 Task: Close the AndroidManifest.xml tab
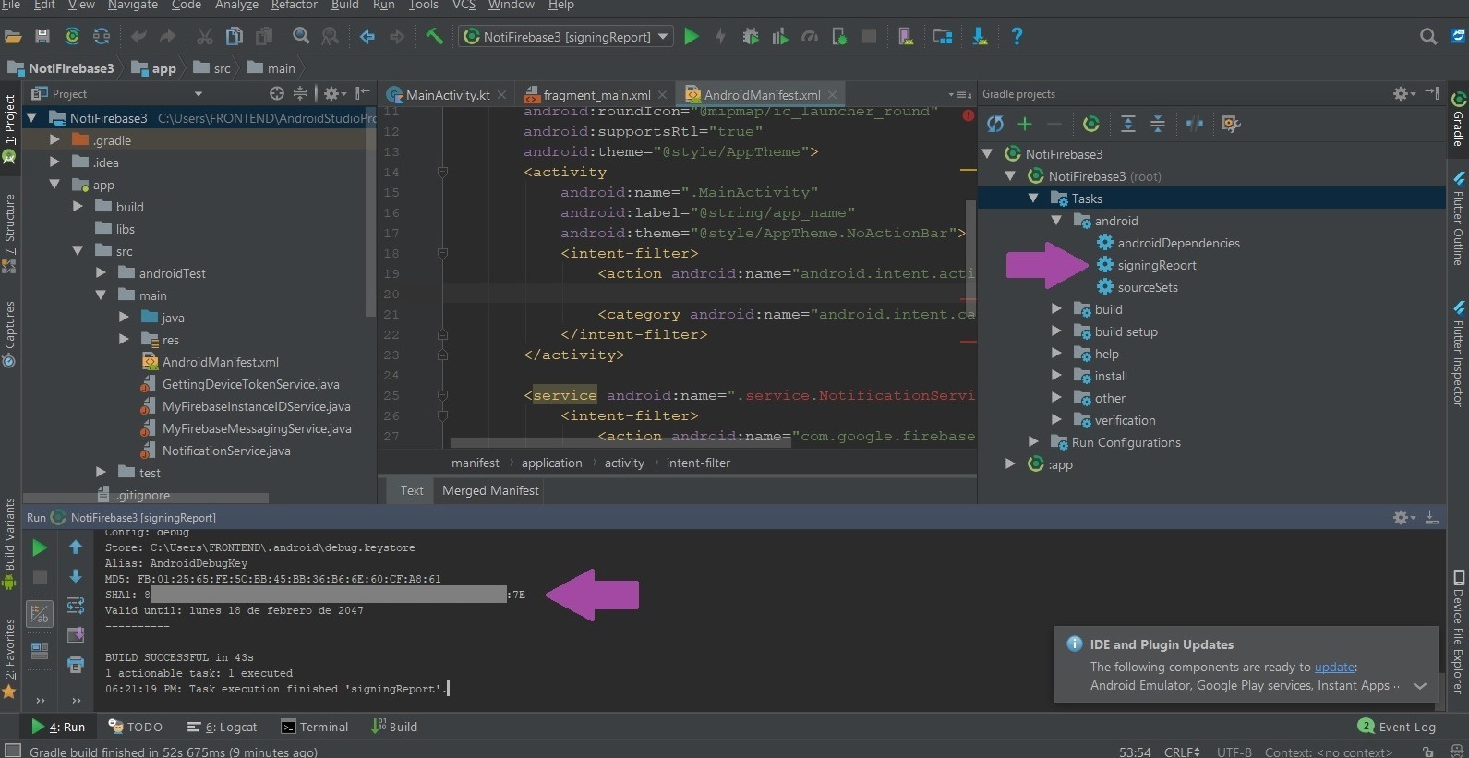832,94
